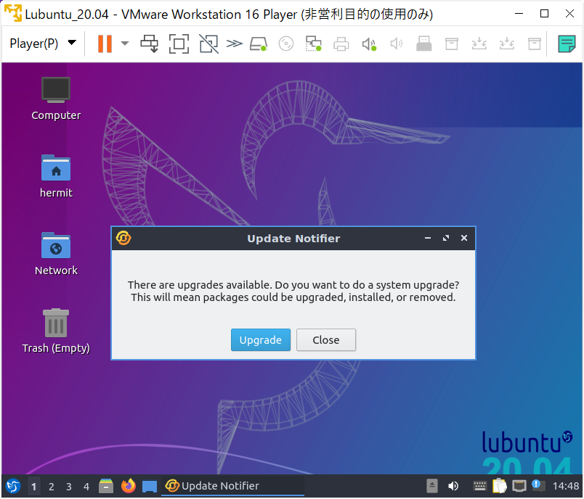
Task: Maximize the Update Notifier dialog
Action: 446,238
